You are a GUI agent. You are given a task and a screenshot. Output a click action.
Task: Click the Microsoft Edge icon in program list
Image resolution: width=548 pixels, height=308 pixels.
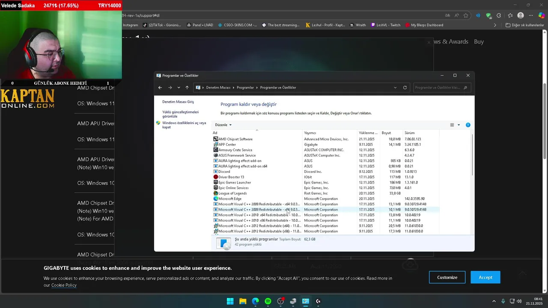(x=215, y=199)
